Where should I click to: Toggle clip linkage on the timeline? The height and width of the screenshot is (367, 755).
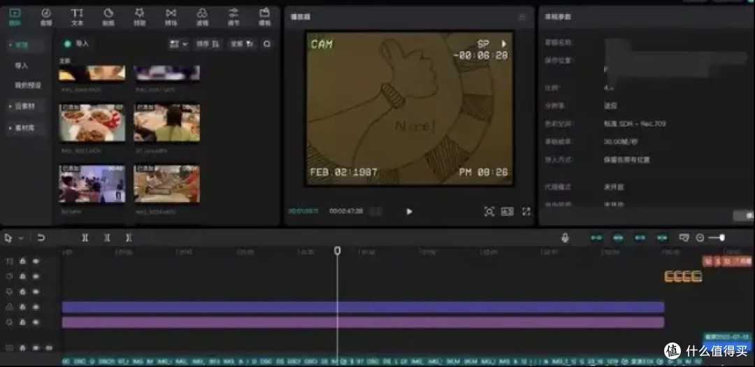tap(640, 238)
